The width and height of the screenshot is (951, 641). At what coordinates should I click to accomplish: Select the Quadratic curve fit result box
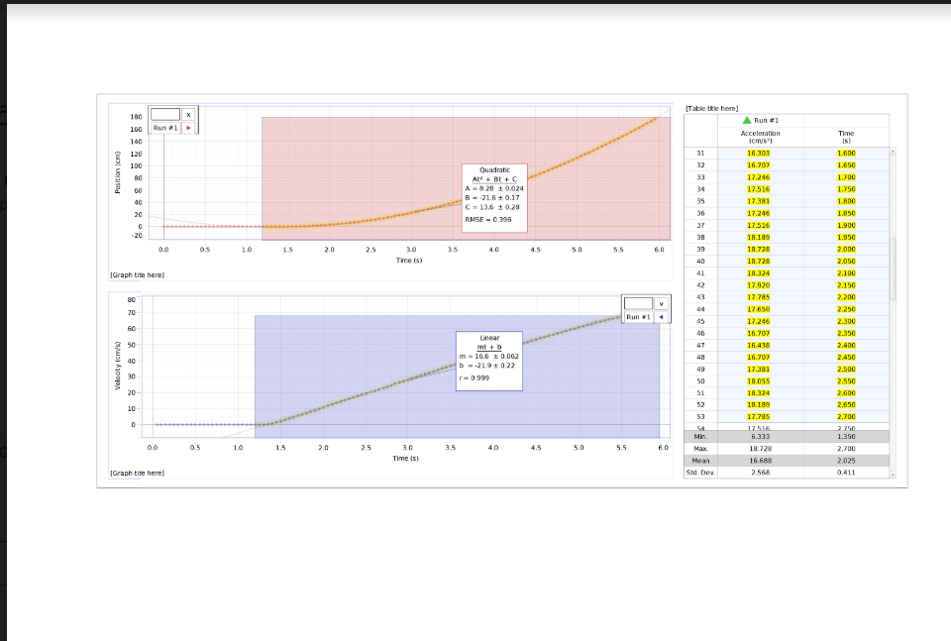click(494, 198)
